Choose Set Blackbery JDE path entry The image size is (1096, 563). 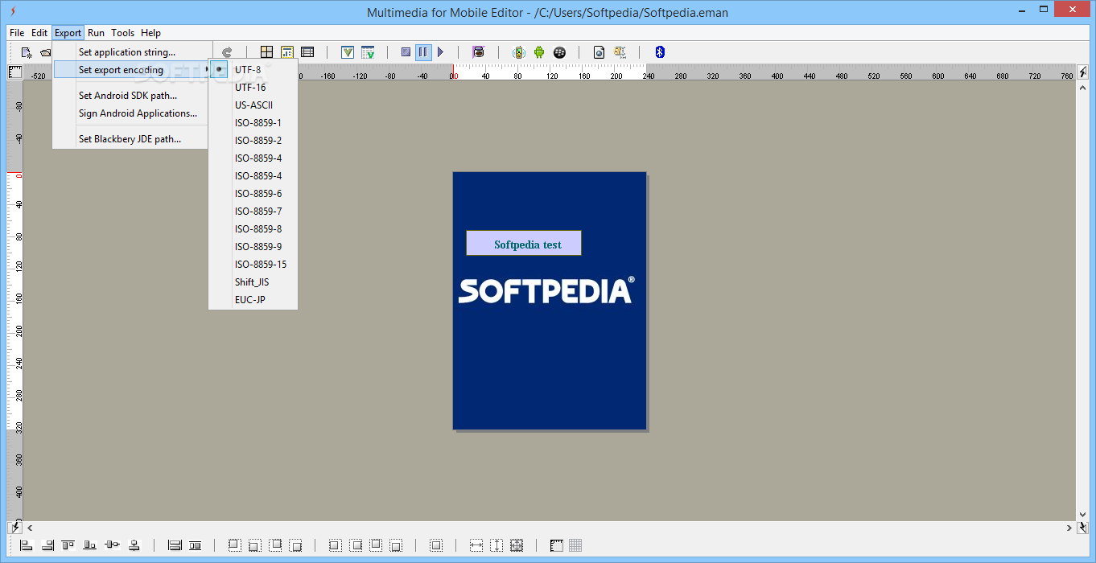[131, 139]
